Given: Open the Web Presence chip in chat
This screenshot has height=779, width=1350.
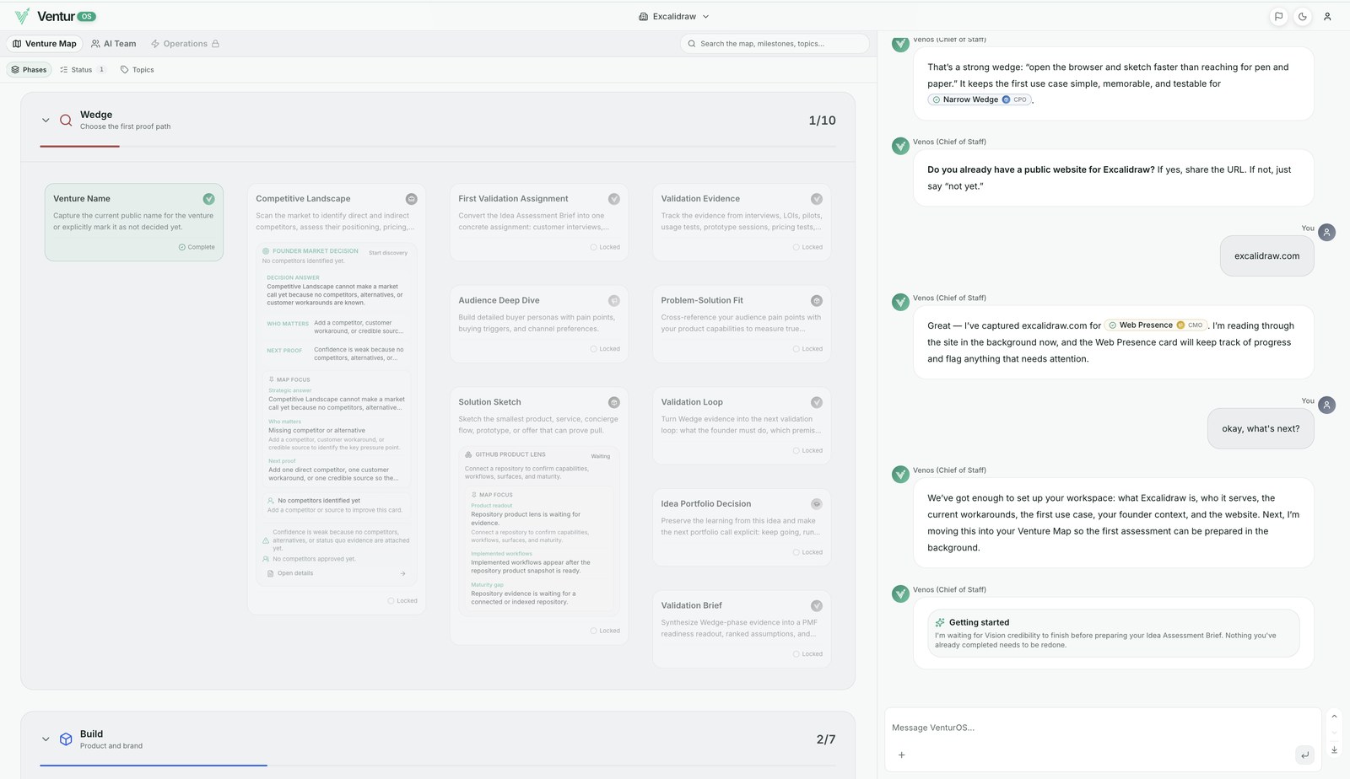Looking at the screenshot, I should (x=1155, y=325).
